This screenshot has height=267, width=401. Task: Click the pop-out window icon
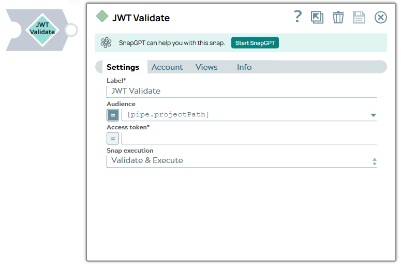317,18
